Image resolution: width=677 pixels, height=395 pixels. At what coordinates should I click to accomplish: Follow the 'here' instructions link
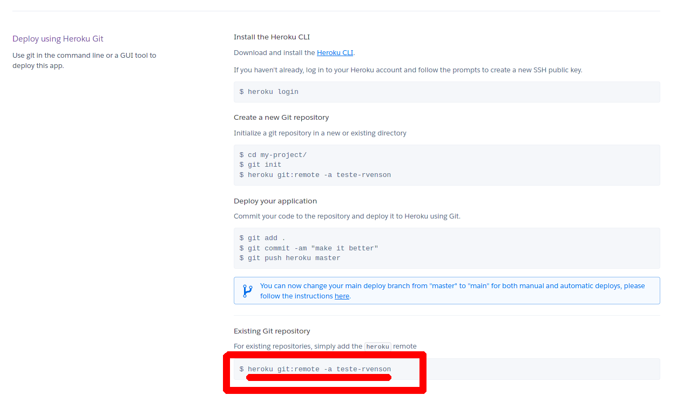coord(342,296)
